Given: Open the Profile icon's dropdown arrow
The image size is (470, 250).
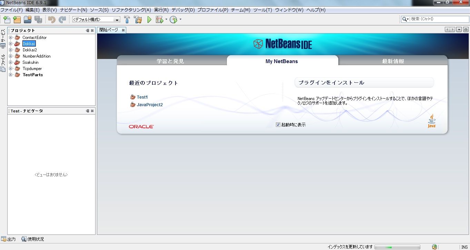Looking at the screenshot, I should coord(180,19).
